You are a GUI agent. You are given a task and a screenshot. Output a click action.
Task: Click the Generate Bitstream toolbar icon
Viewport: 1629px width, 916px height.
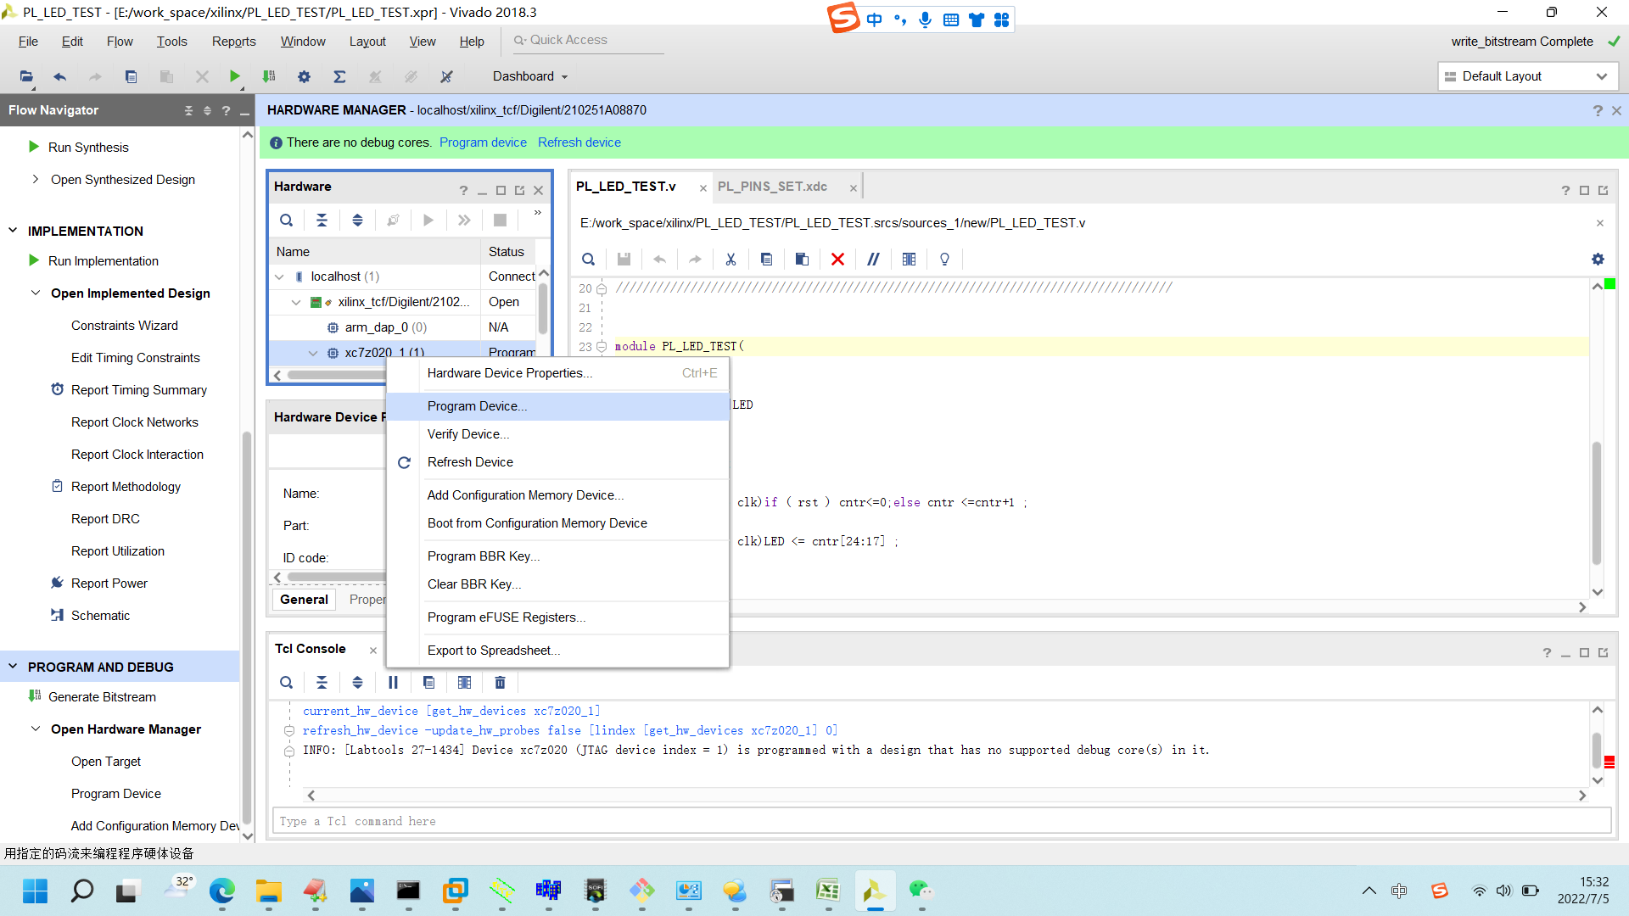pyautogui.click(x=269, y=76)
